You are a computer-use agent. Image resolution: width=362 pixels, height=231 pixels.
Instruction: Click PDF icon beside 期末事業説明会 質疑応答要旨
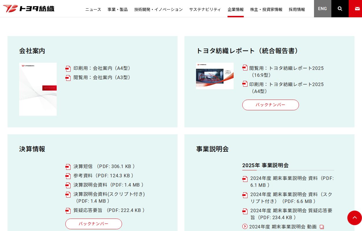pyautogui.click(x=245, y=211)
